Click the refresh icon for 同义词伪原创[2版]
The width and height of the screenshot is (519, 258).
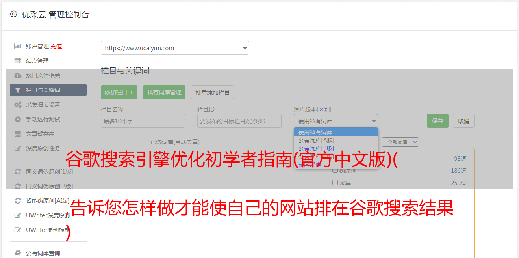coord(17,186)
